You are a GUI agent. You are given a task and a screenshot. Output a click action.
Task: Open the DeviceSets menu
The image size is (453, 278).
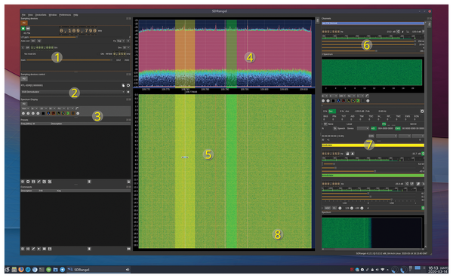pos(41,15)
